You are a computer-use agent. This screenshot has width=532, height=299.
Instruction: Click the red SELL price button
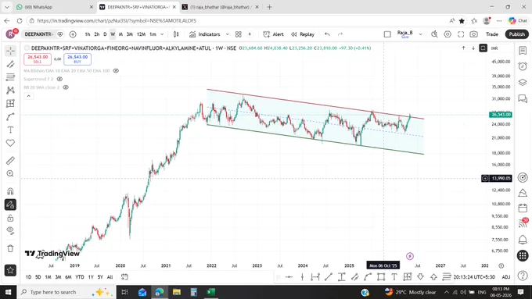click(38, 59)
